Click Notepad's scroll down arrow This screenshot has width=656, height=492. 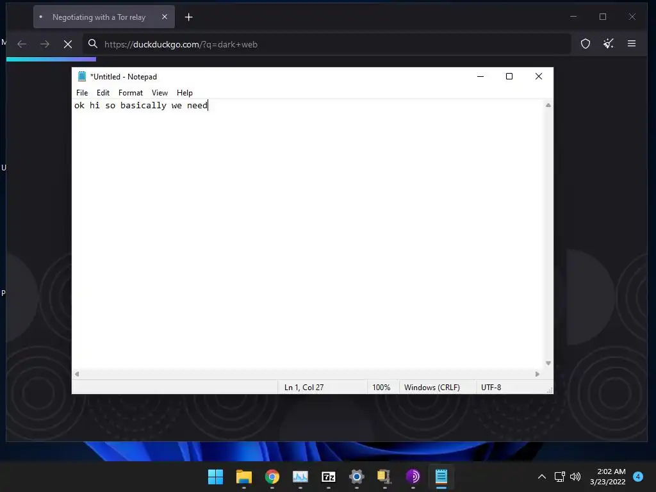click(x=548, y=363)
